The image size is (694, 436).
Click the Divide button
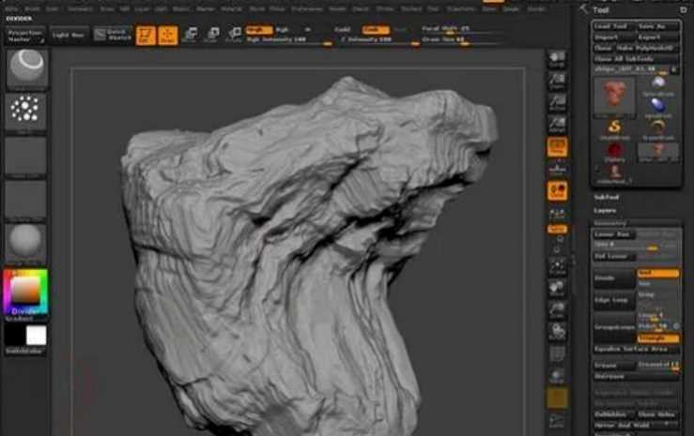pos(614,278)
